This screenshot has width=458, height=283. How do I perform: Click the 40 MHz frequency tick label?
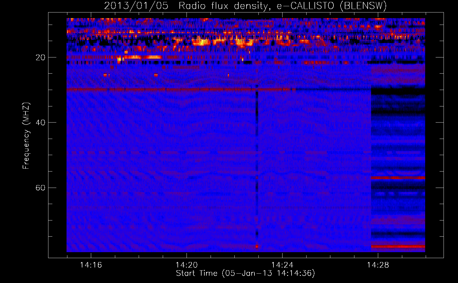pos(40,123)
